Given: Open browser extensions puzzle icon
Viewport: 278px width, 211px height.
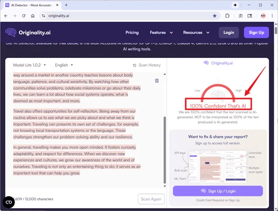Looking at the screenshot, I should click(228, 15).
